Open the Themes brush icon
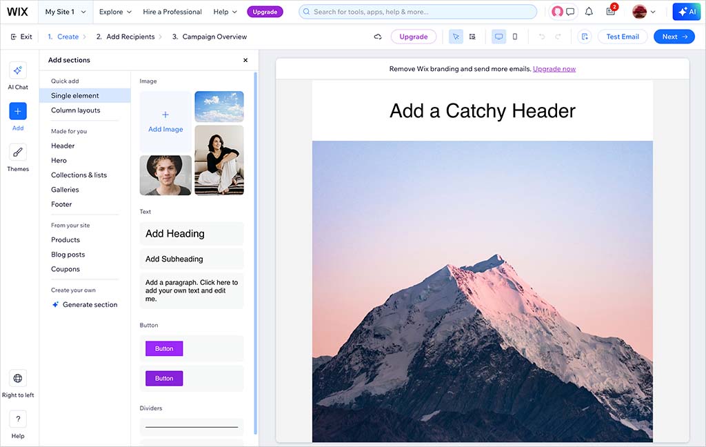706x447 pixels. [x=17, y=152]
